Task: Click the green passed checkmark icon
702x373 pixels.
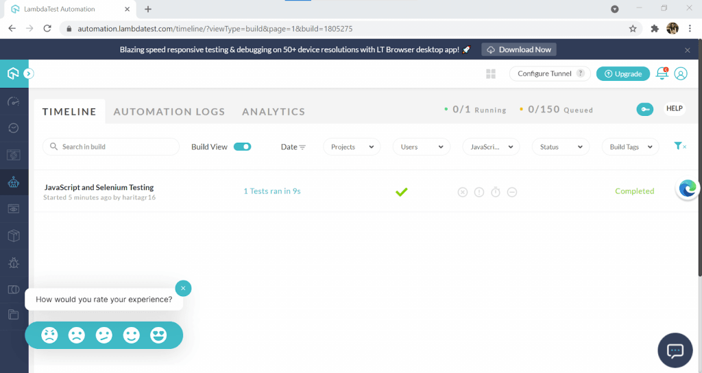Action: pos(402,192)
